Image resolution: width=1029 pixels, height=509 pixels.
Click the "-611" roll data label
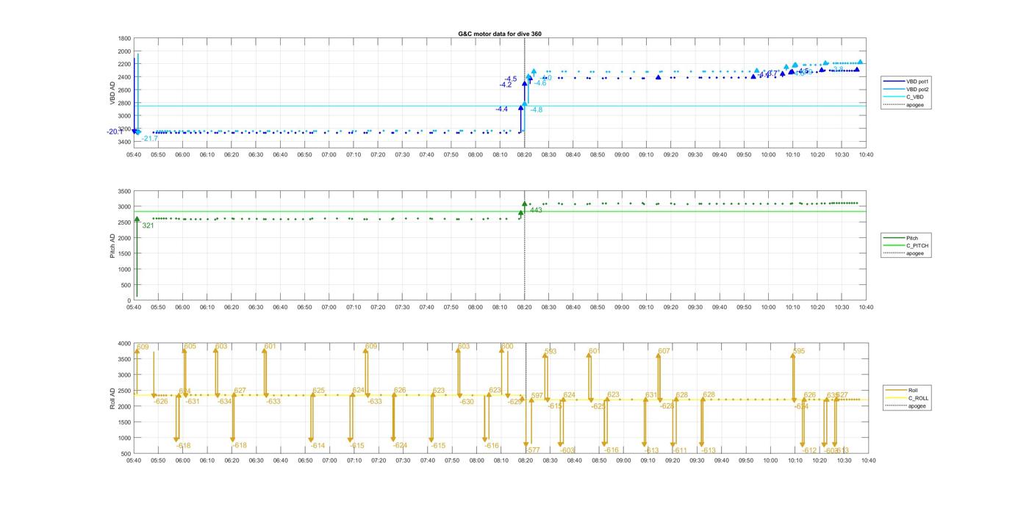click(679, 451)
